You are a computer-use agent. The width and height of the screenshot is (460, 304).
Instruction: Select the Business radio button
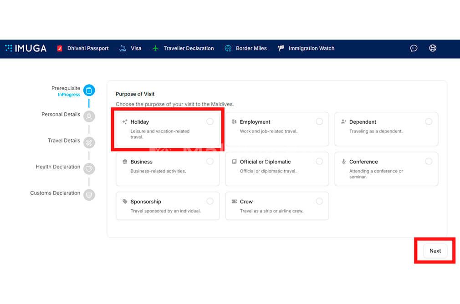[210, 161]
